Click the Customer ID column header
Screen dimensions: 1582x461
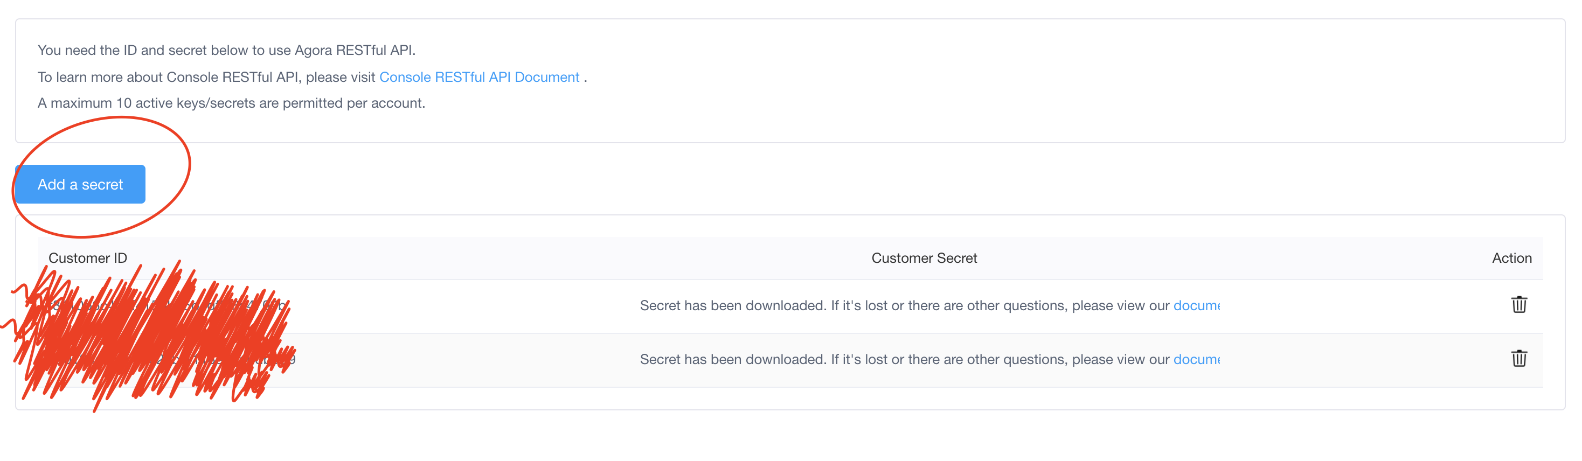(x=88, y=259)
